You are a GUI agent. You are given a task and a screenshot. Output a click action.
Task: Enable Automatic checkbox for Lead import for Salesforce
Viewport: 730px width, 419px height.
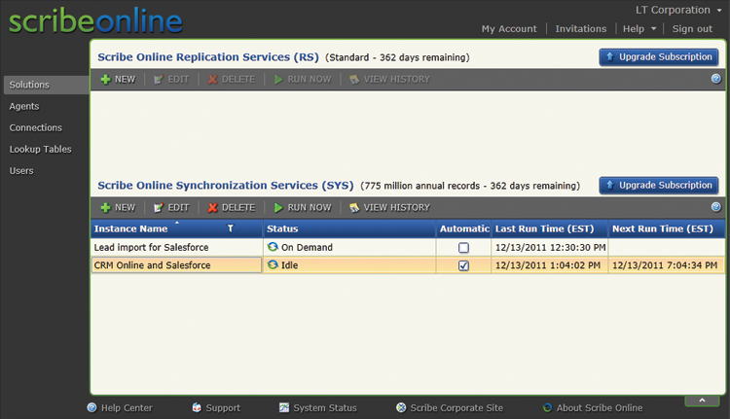click(463, 247)
